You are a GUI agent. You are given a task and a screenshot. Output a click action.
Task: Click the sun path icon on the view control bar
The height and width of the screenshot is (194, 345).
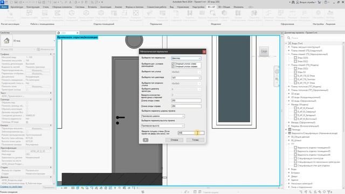click(x=82, y=188)
